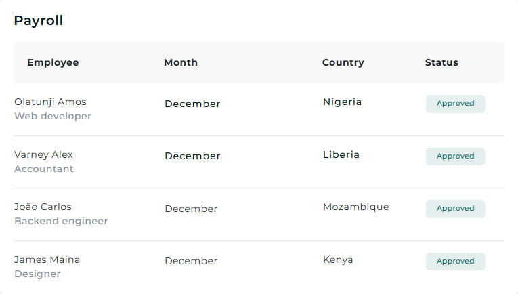The height and width of the screenshot is (294, 518).
Task: Open the James Maina employee name
Action: click(47, 259)
